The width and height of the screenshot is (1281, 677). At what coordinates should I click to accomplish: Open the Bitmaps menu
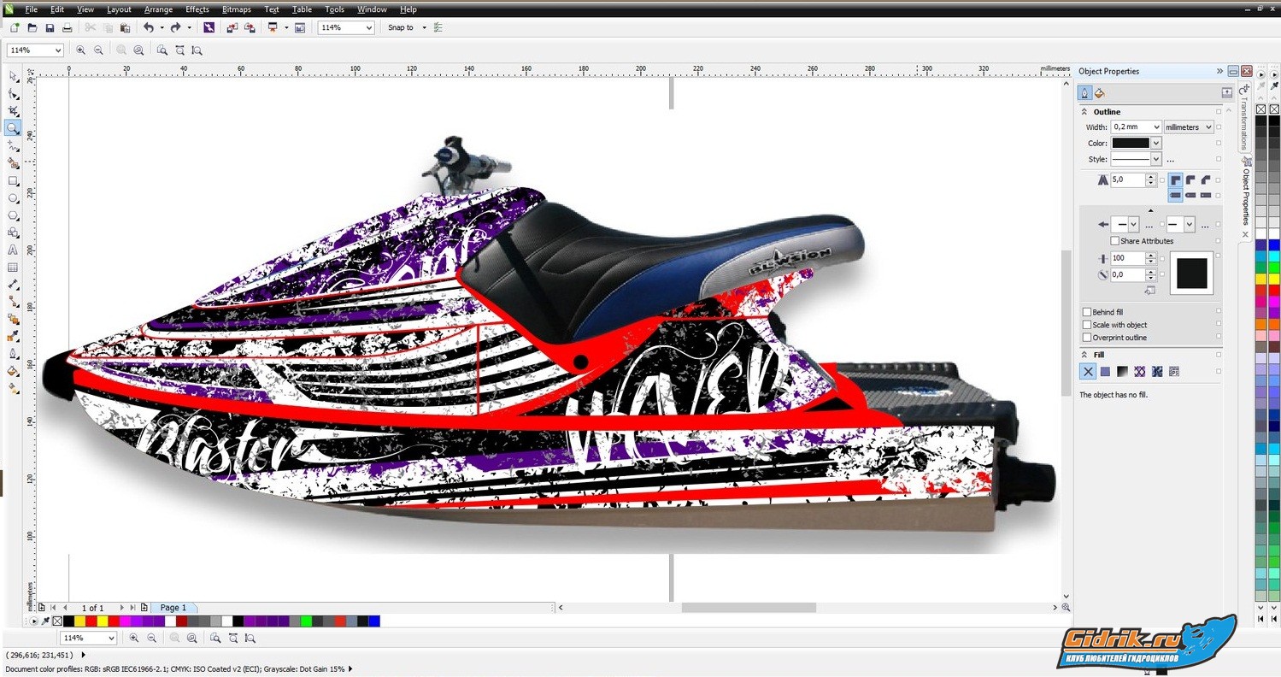point(236,9)
